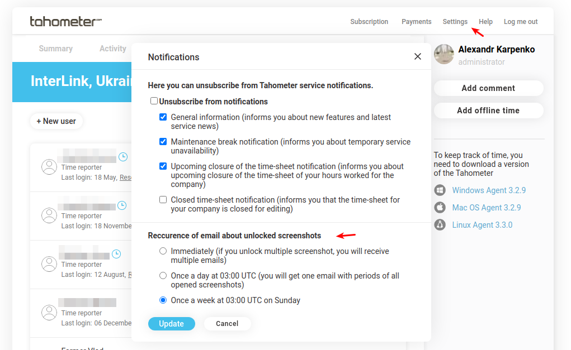Screen dimensions: 571x350
Task: Close the Notifications dialog with the X
Action: click(417, 56)
